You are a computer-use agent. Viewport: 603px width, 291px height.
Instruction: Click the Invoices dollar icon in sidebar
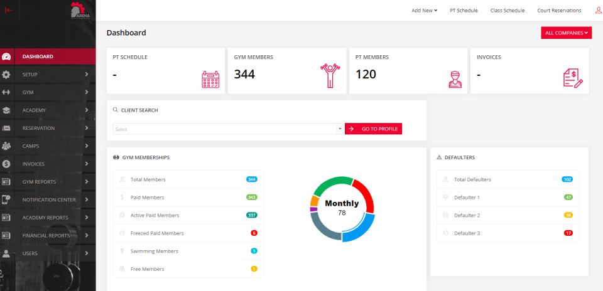(x=7, y=164)
